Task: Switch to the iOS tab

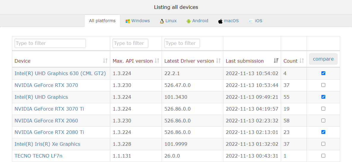Action: 255,21
